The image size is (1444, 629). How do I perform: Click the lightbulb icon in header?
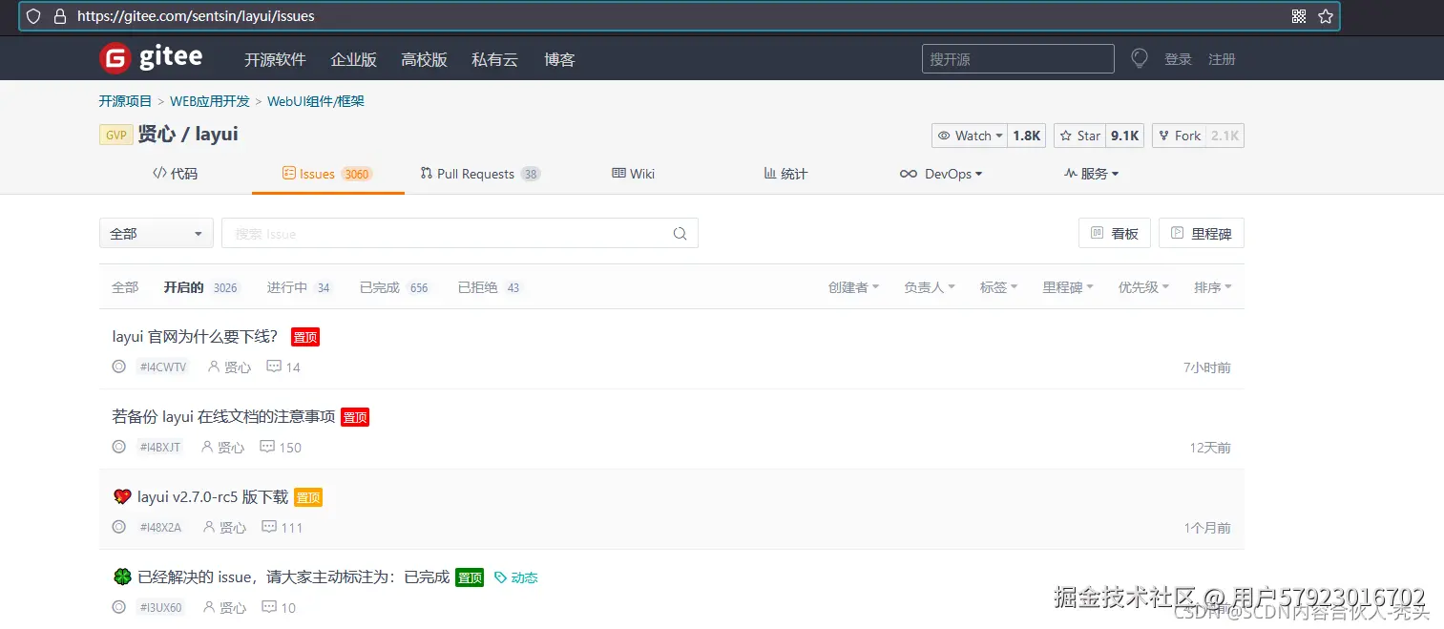pyautogui.click(x=1139, y=58)
